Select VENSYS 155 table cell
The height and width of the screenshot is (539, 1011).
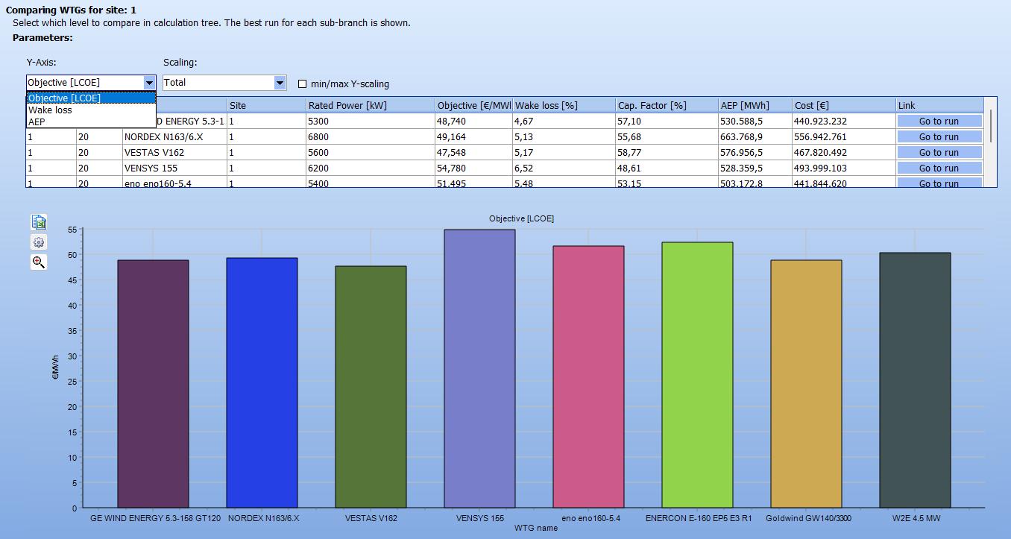(174, 168)
